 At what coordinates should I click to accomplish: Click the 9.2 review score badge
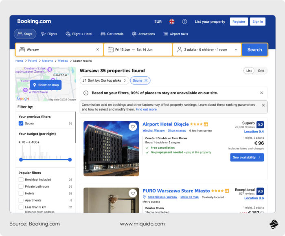pos(260,125)
